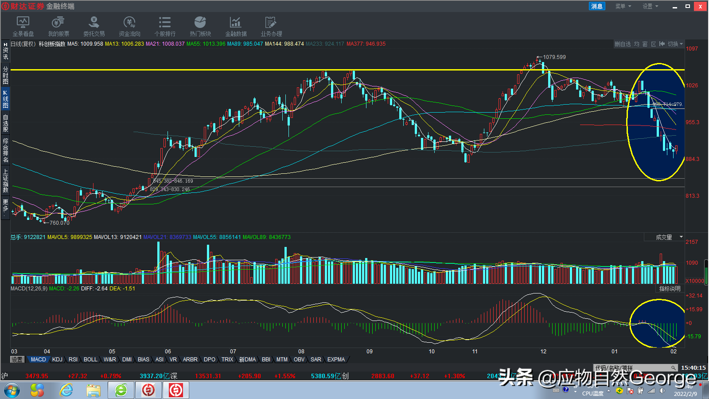Select the K线图 sidebar tab
This screenshot has height=399, width=709.
click(x=5, y=99)
